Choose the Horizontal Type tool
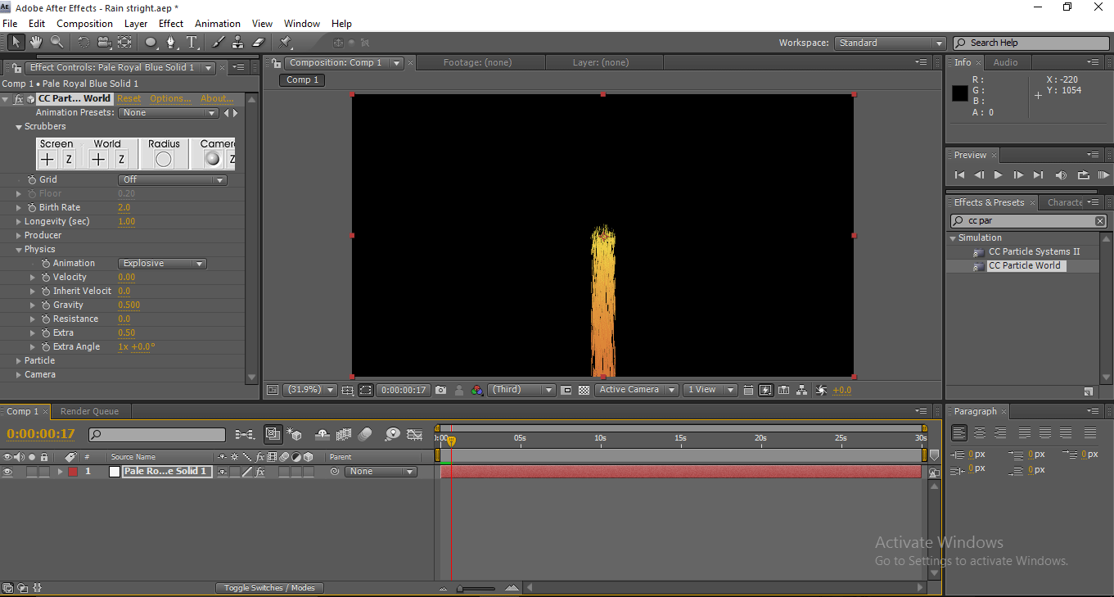Screen dimensions: 1114x597 point(192,43)
